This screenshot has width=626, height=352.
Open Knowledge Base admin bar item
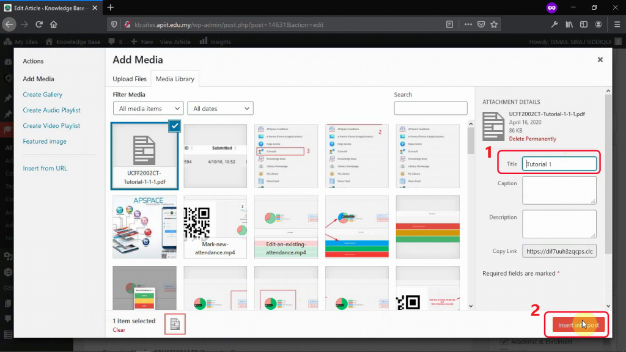coord(73,42)
